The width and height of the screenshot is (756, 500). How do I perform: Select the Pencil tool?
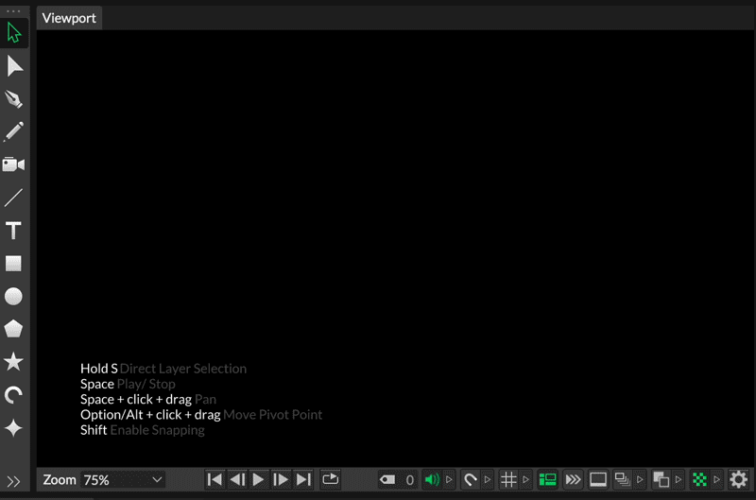pyautogui.click(x=13, y=131)
